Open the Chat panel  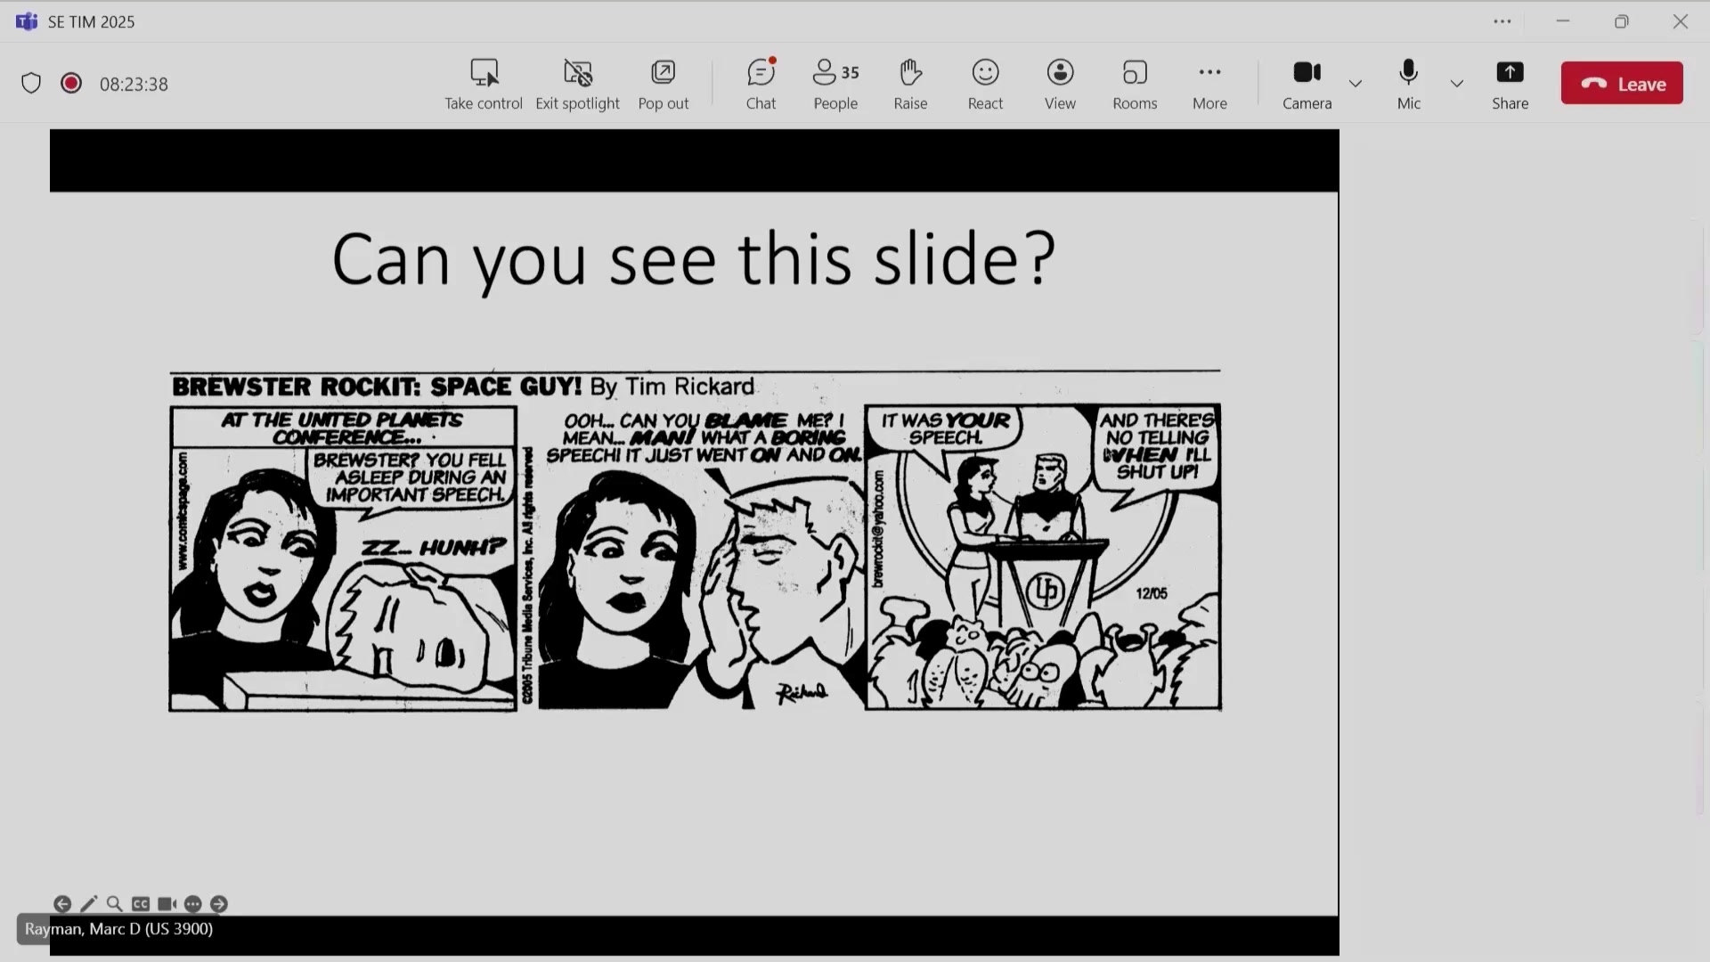pos(761,84)
